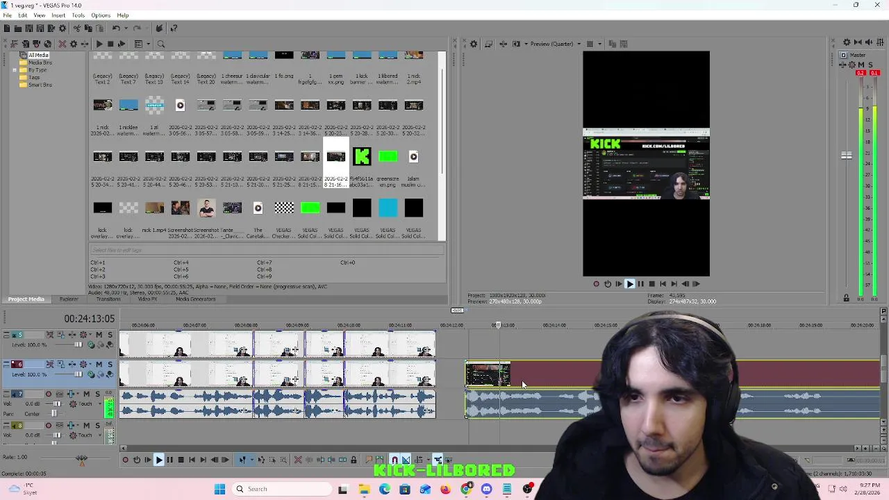This screenshot has height=500, width=889.
Task: Mute the Master bus
Action: point(861,65)
